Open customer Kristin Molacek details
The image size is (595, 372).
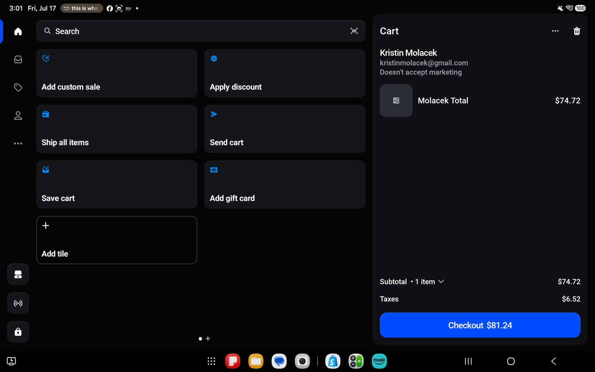click(x=408, y=53)
